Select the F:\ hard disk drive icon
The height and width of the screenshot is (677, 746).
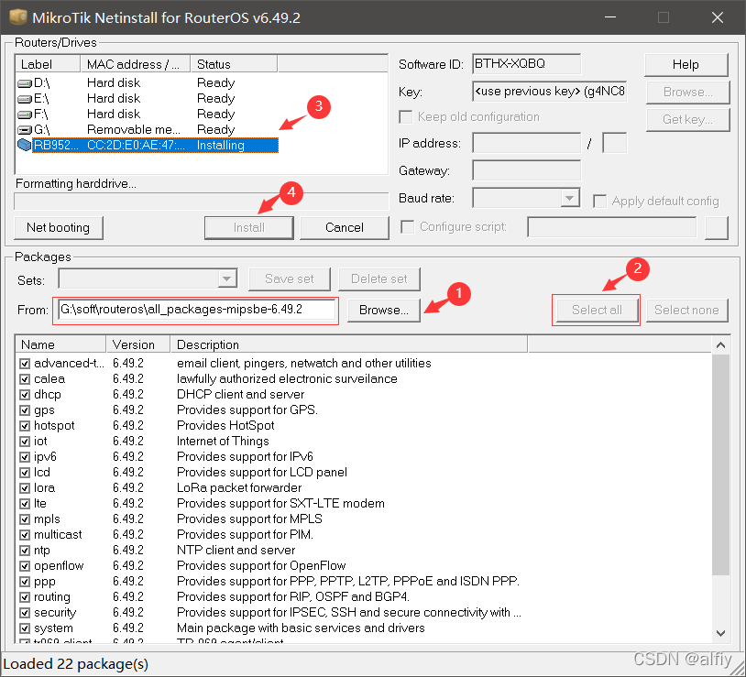[x=24, y=115]
